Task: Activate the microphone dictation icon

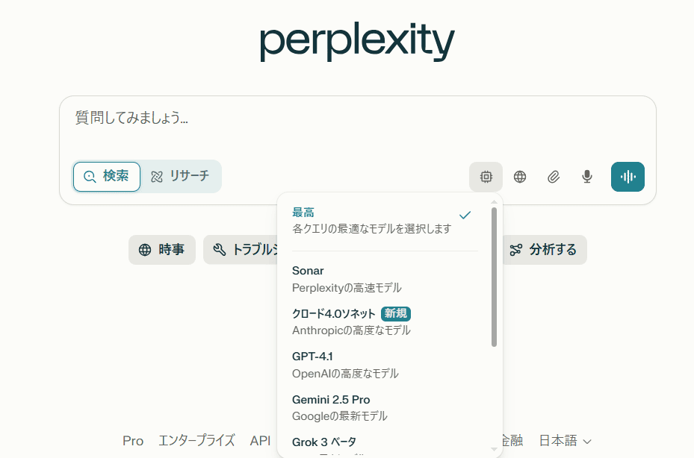Action: tap(587, 177)
